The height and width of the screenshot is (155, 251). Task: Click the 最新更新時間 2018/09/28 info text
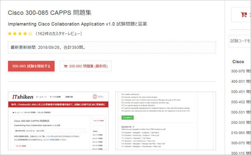pyautogui.click(x=48, y=48)
